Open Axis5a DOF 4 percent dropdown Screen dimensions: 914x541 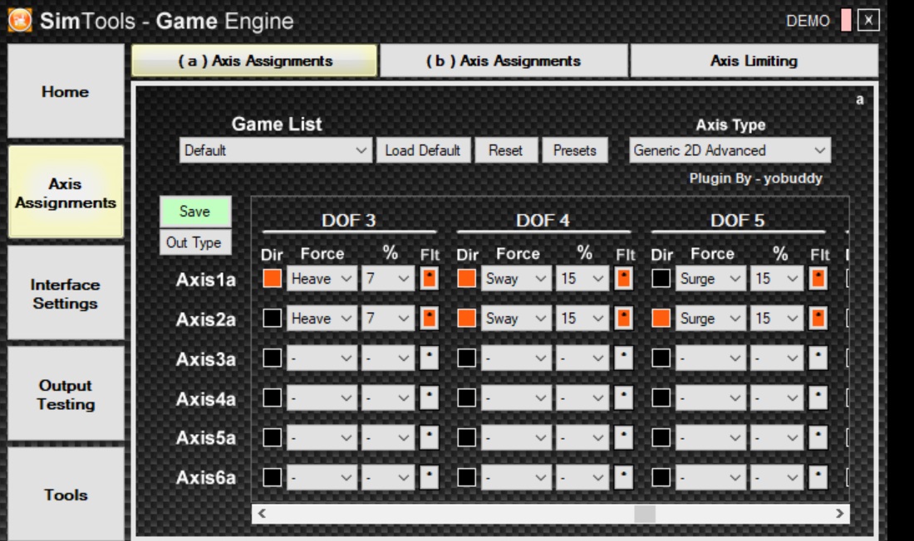582,437
